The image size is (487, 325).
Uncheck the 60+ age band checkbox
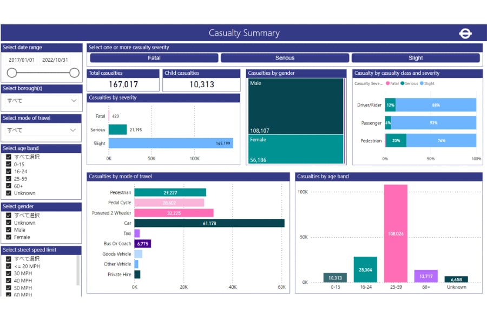9,186
